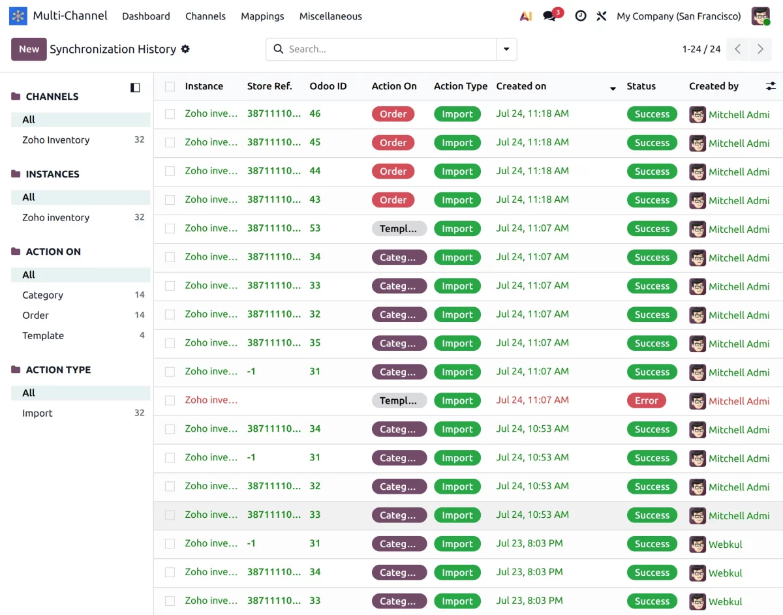The height and width of the screenshot is (615, 783).
Task: Click the 1-24 / 24 pager counter
Action: point(701,49)
